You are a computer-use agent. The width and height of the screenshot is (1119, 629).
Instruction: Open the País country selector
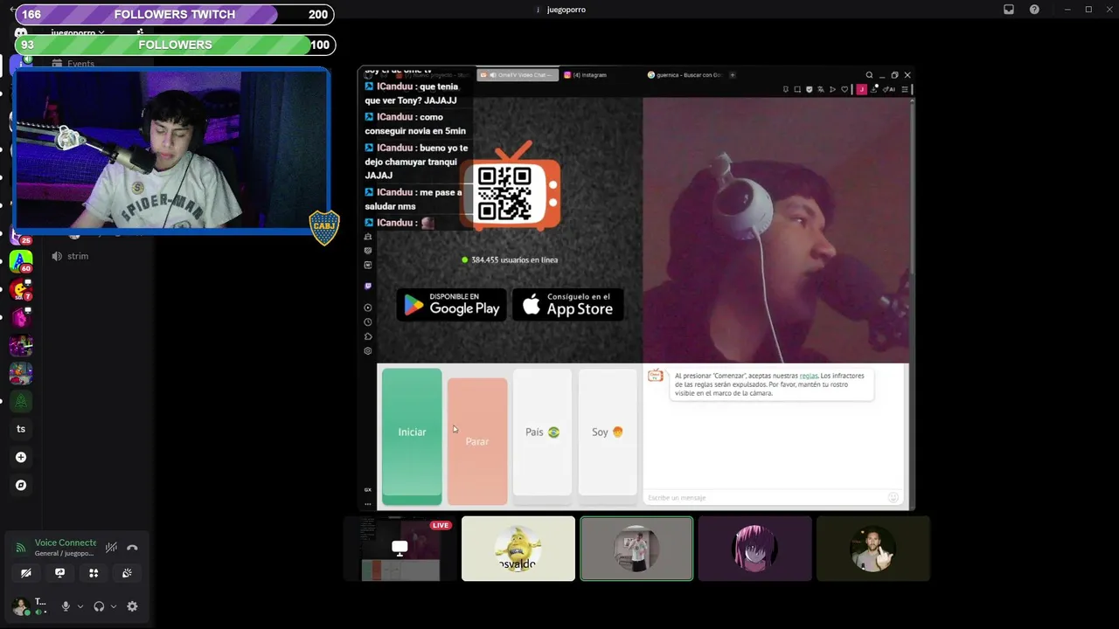point(542,432)
